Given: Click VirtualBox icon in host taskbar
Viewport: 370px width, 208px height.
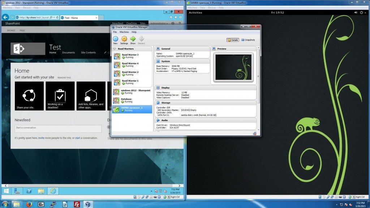Looking at the screenshot, I should tap(88, 204).
